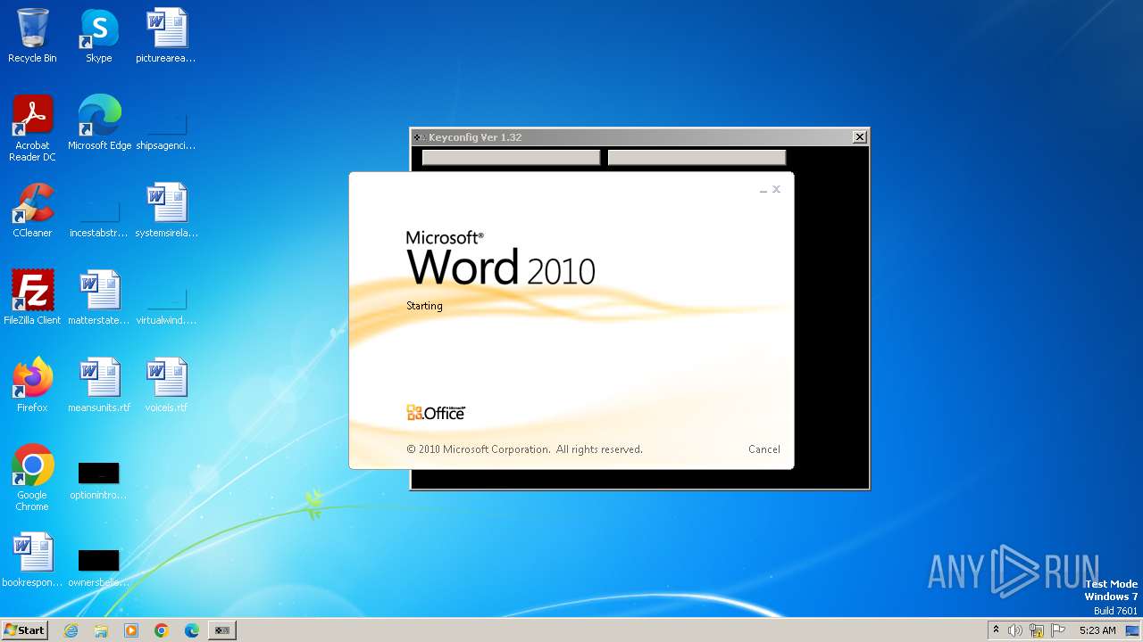The height and width of the screenshot is (642, 1143).
Task: Launch Microsoft Edge desktop shortcut
Action: [x=99, y=123]
